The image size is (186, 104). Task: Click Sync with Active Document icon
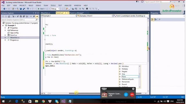[18, 16]
